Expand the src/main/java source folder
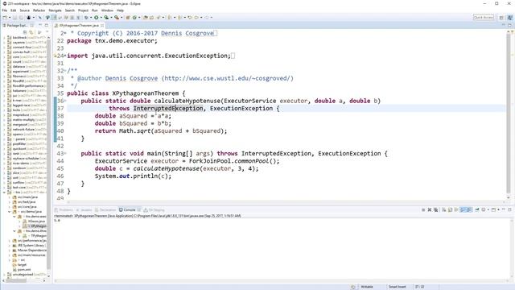 point(10,197)
